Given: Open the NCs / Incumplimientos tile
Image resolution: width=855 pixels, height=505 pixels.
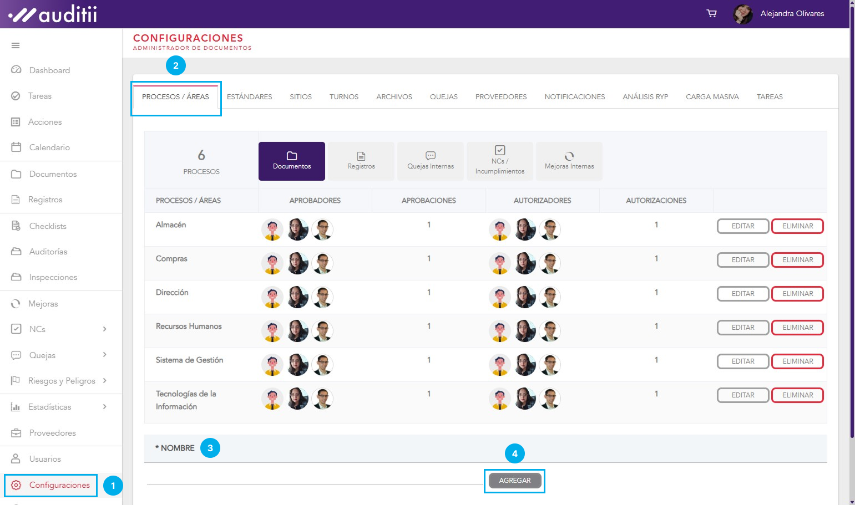Looking at the screenshot, I should (x=500, y=161).
